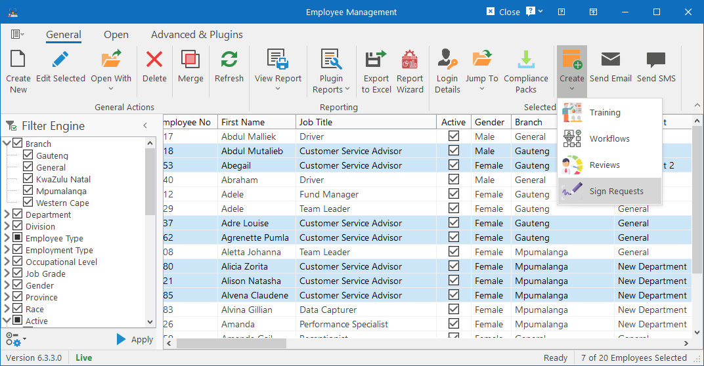Toggle the Gender filter checkbox
Image resolution: width=704 pixels, height=366 pixels.
(x=18, y=285)
